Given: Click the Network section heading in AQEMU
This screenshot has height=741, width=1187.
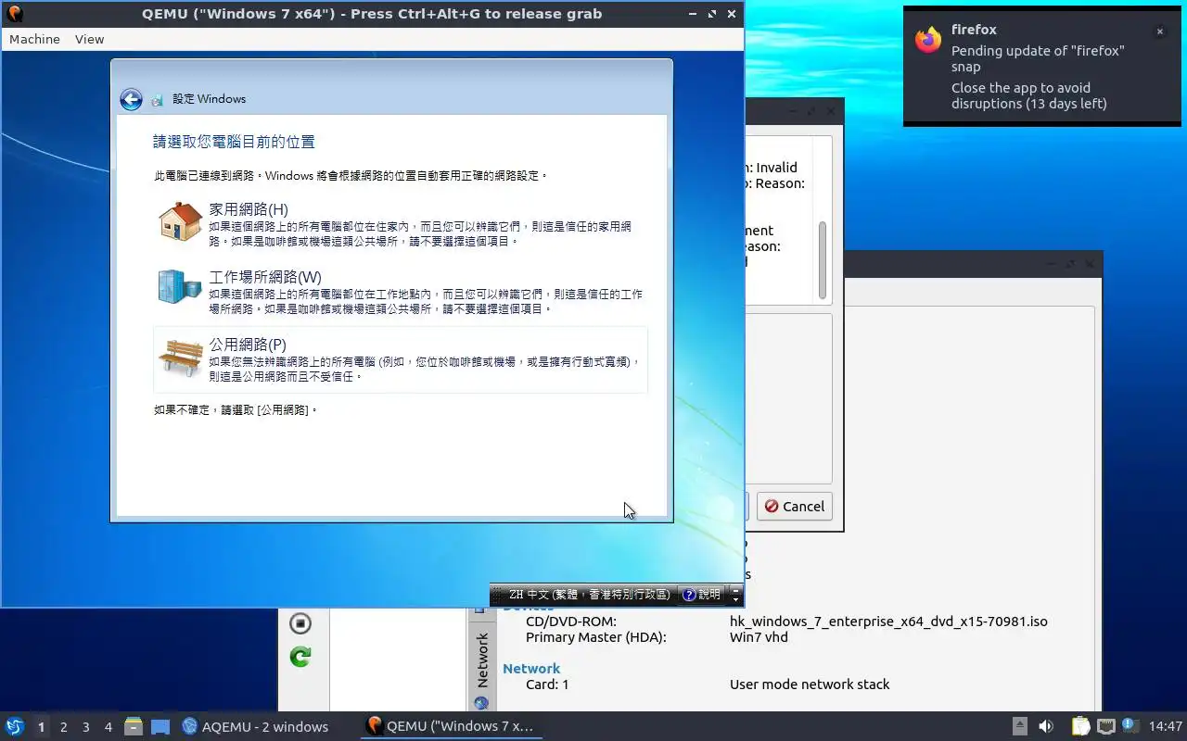Looking at the screenshot, I should click(x=531, y=669).
